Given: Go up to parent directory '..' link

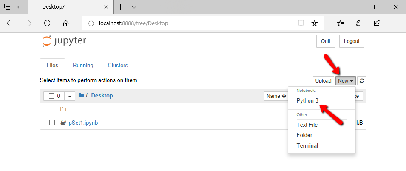Looking at the screenshot, I should [x=70, y=110].
